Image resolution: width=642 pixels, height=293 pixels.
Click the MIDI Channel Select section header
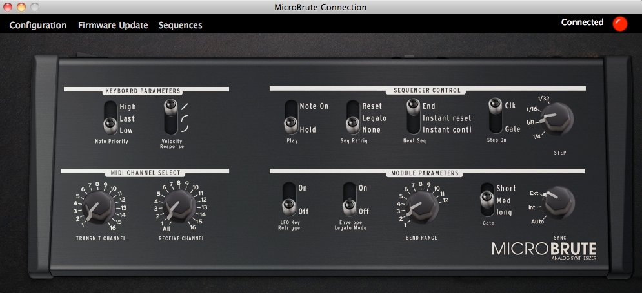(145, 173)
